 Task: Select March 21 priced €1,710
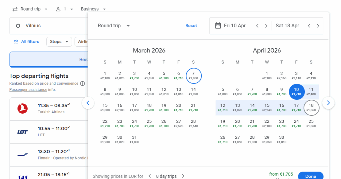[193, 107]
